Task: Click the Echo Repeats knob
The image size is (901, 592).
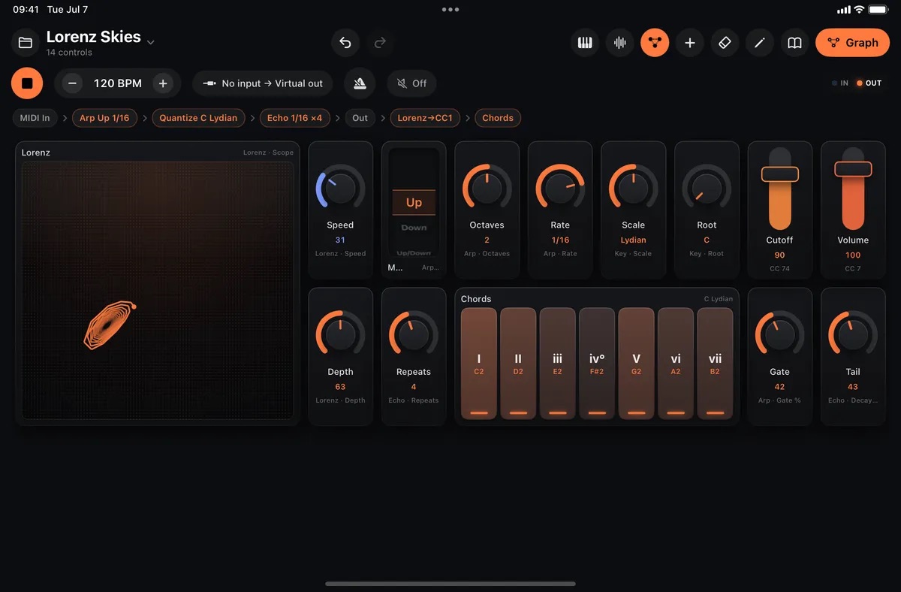Action: [x=414, y=335]
